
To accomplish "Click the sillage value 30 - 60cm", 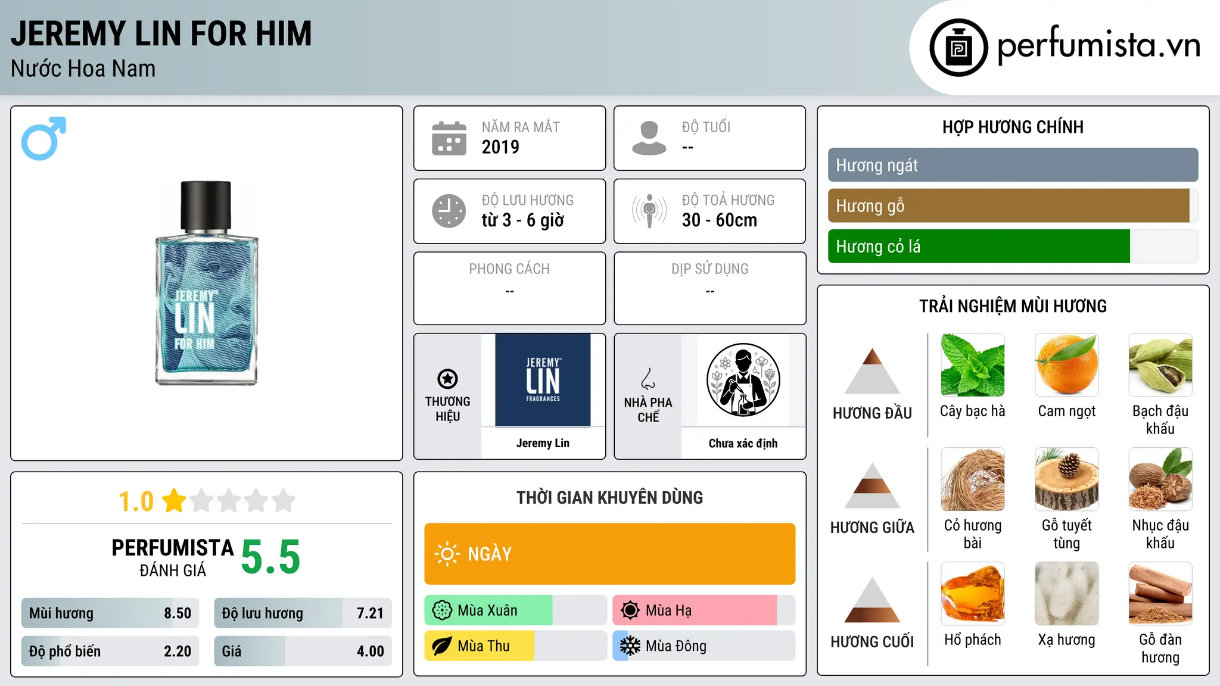I will [720, 220].
